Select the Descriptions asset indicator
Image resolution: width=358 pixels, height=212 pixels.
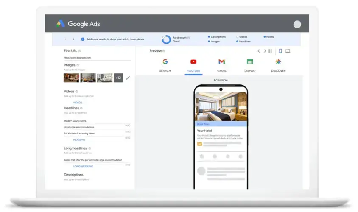tap(209, 37)
